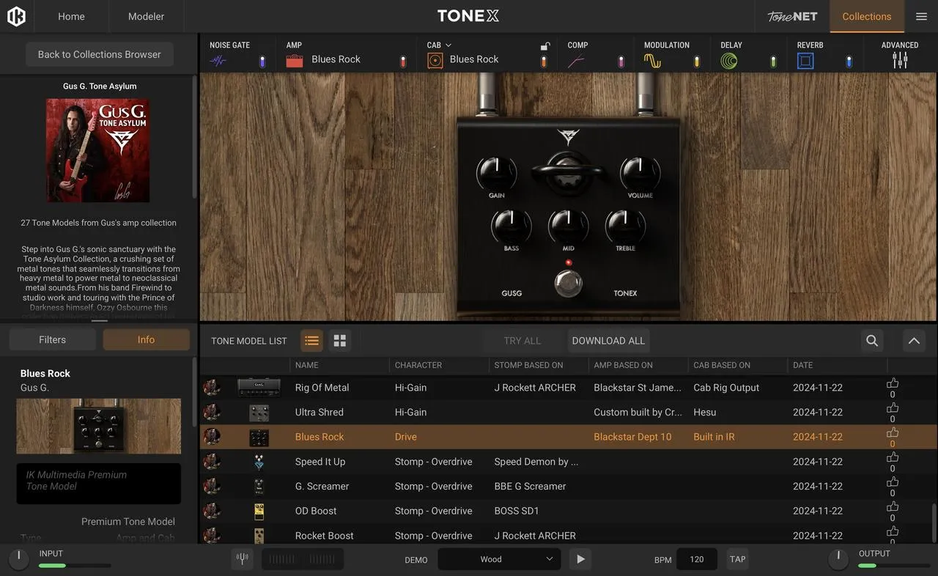The image size is (938, 576).
Task: Open the Delay effect icon
Action: 729,61
